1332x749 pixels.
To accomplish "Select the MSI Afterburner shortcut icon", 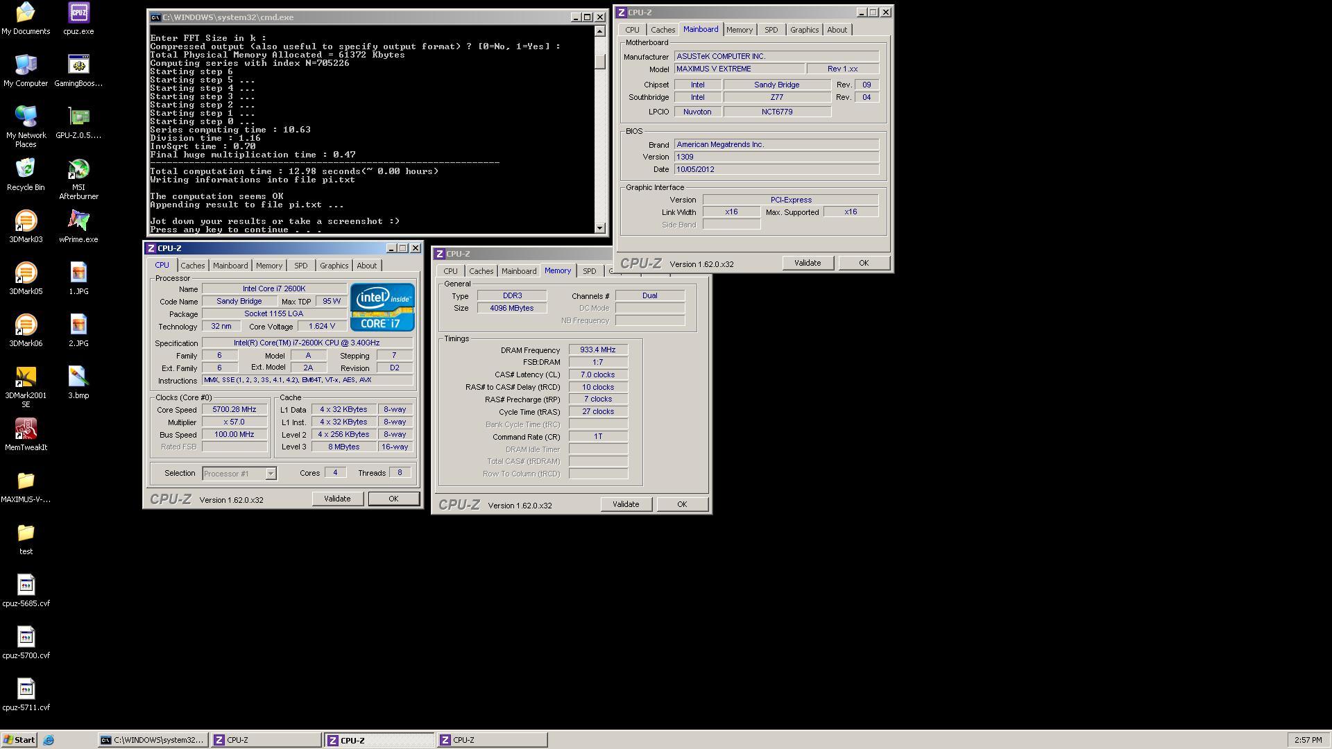I will (x=78, y=179).
